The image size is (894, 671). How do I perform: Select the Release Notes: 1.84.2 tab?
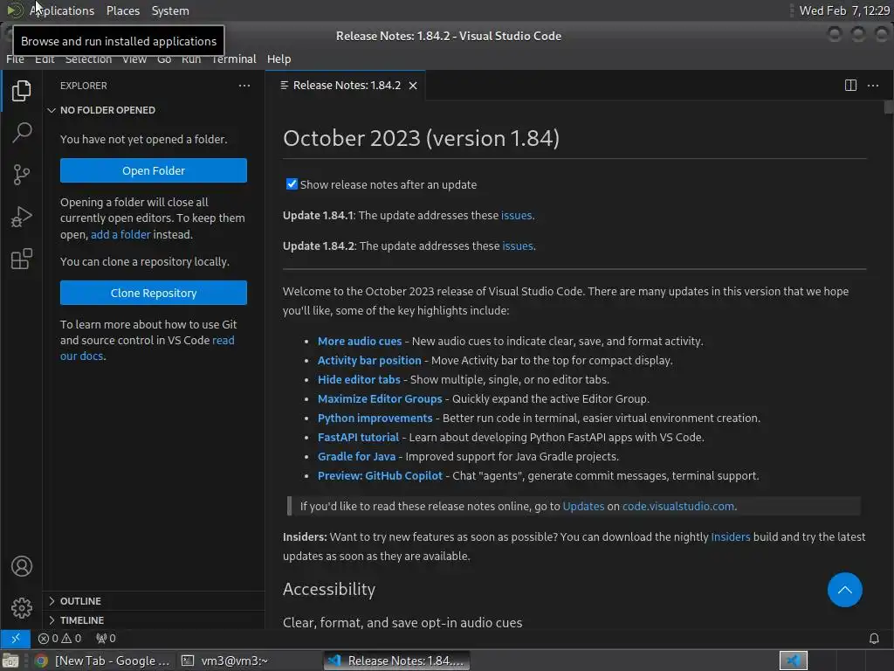346,86
